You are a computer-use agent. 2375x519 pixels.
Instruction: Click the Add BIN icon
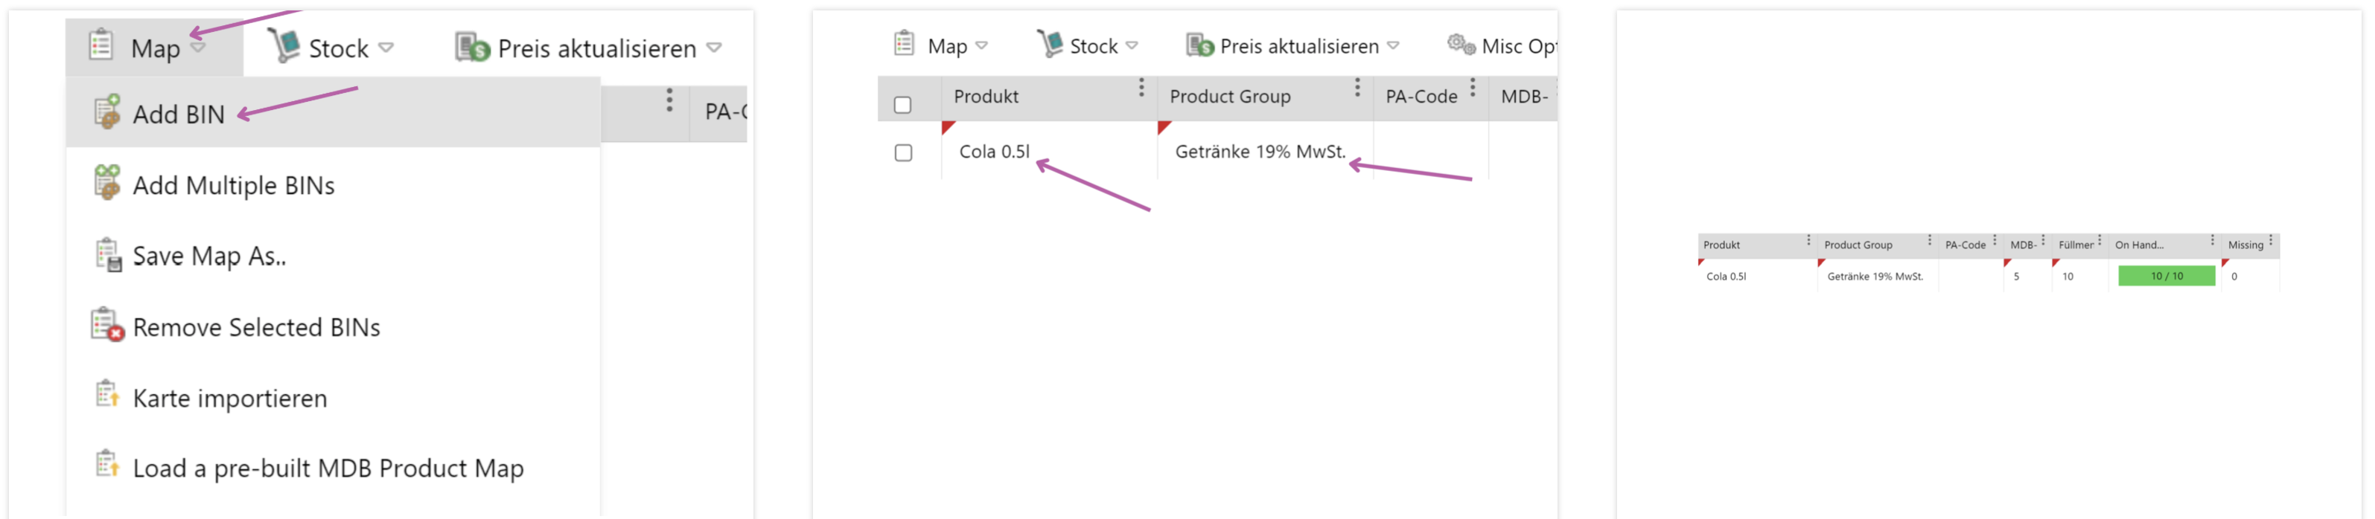pos(107,112)
